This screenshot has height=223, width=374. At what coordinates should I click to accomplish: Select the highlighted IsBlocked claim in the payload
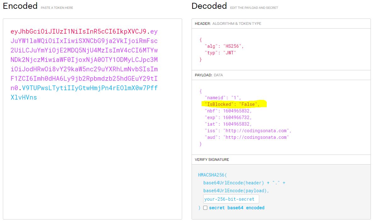pos(231,104)
